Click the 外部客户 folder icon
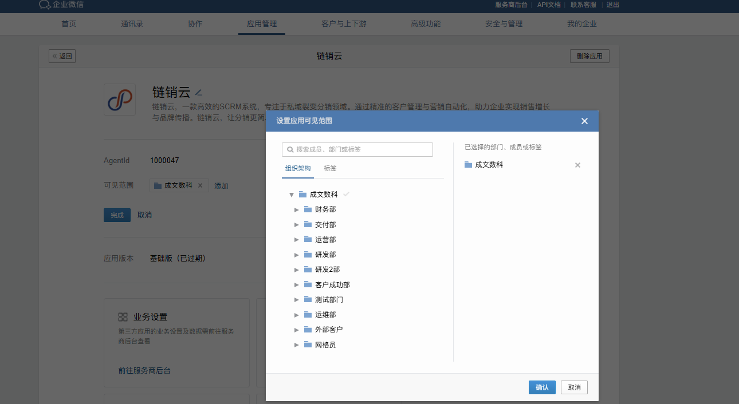The image size is (739, 404). coord(308,330)
